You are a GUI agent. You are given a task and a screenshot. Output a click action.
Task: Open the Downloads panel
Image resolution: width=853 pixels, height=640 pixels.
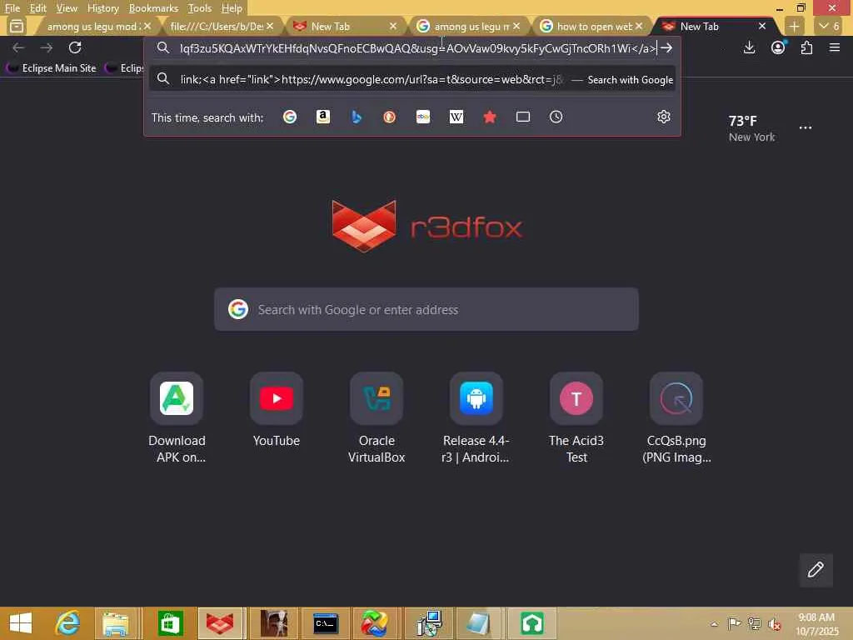point(750,47)
